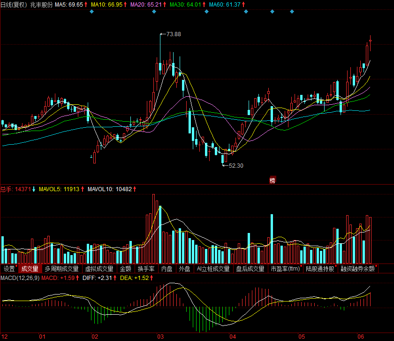
Task: Click the leftmost blue diamond event marker
Action: (x=92, y=12)
